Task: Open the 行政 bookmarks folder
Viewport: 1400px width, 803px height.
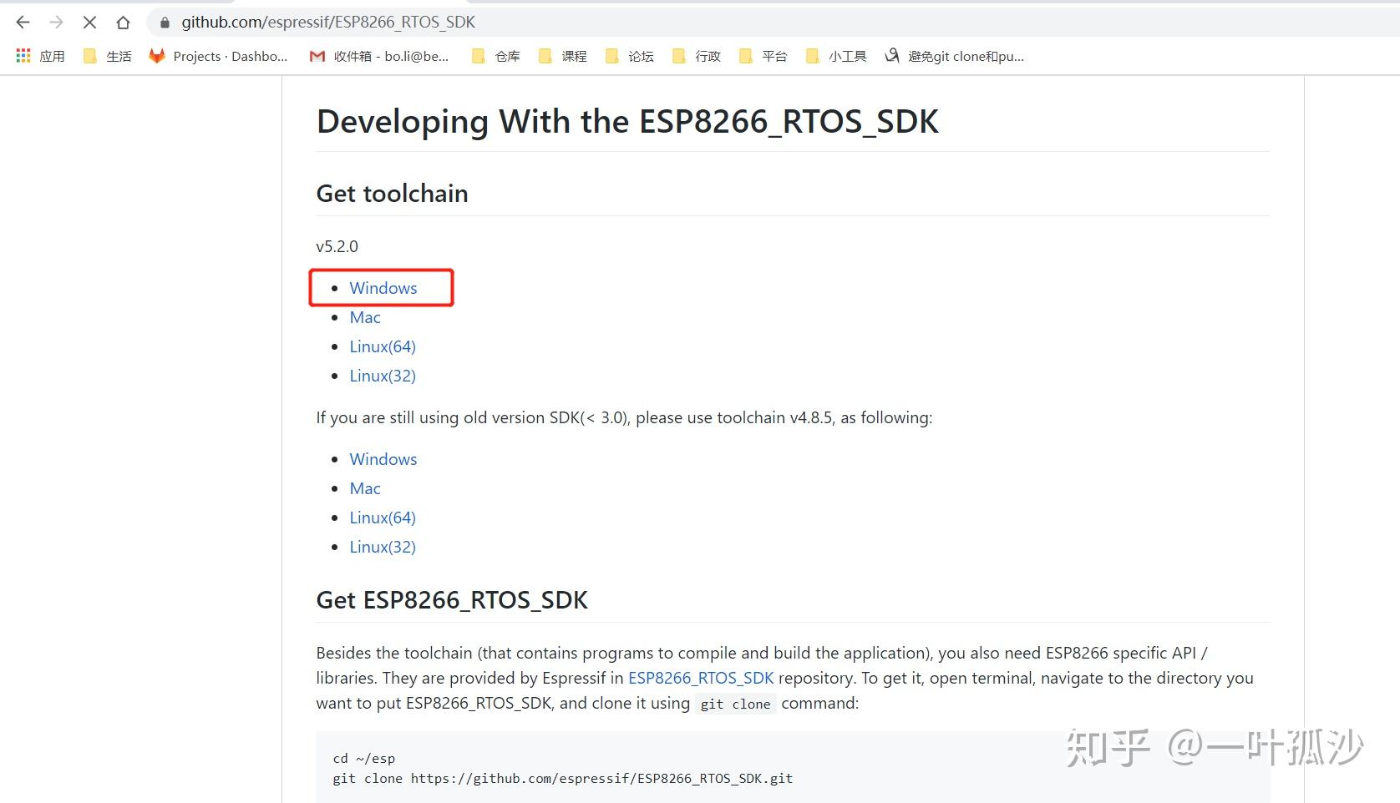Action: [695, 56]
